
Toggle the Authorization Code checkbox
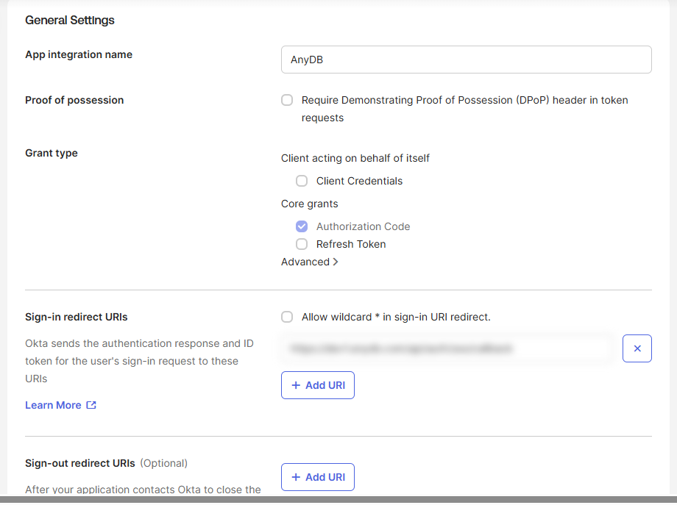click(302, 226)
